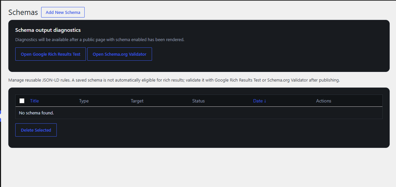Click the Schemas page heading
The width and height of the screenshot is (396, 187).
[x=23, y=12]
